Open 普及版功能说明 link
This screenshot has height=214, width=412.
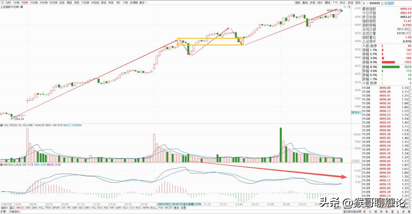pyautogui.click(x=352, y=211)
